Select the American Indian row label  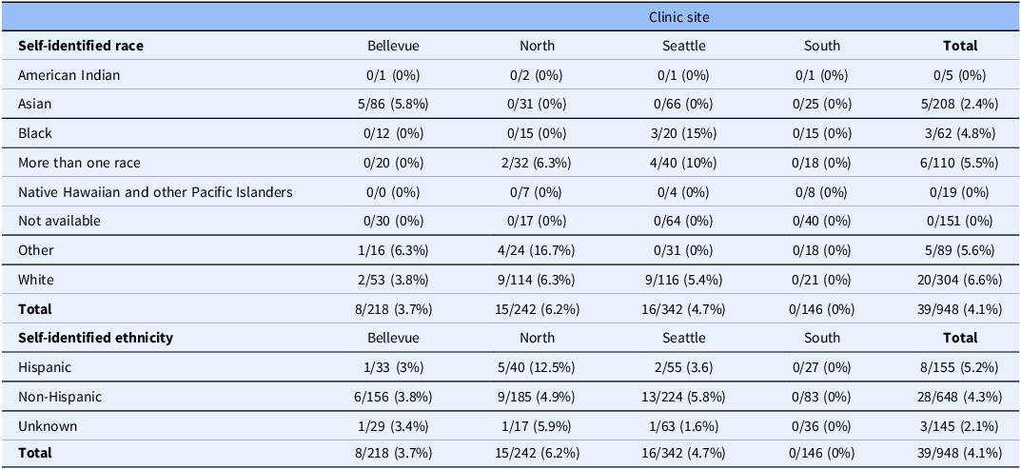tap(69, 75)
